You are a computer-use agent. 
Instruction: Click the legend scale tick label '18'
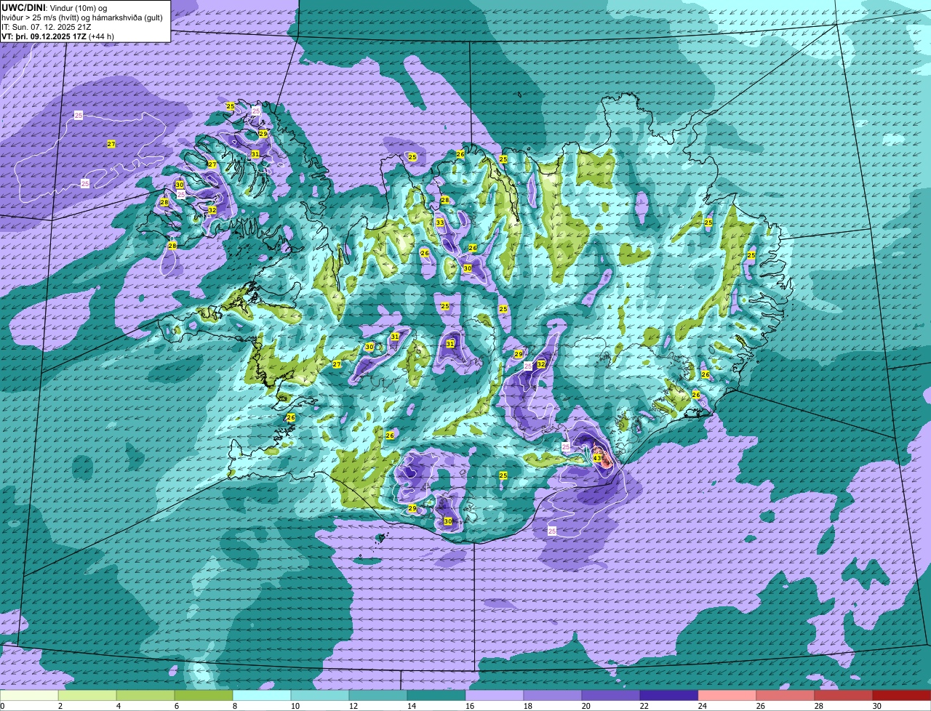pyautogui.click(x=528, y=706)
